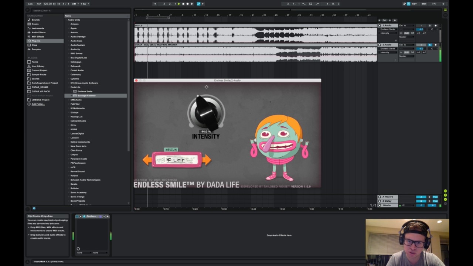Click the Re-enable Automation arrow icon
The width and height of the screenshot is (473, 266).
click(x=203, y=4)
